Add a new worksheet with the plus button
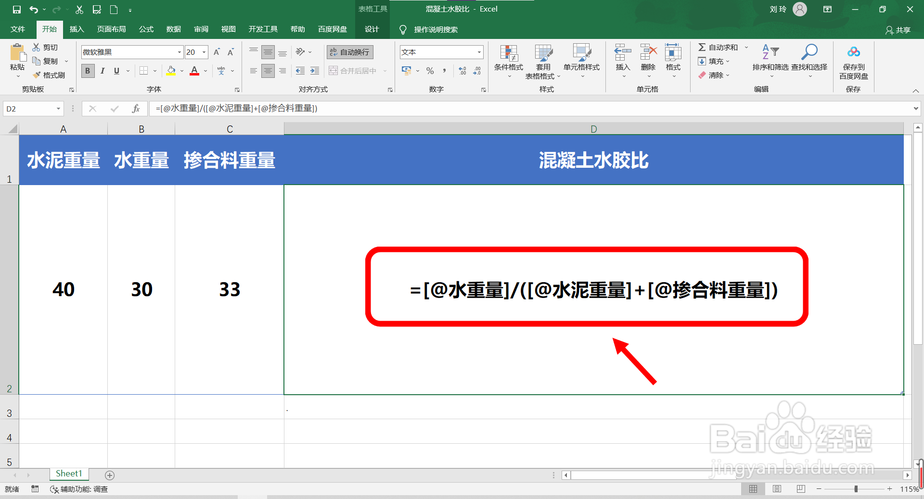This screenshot has width=924, height=499. pos(110,475)
